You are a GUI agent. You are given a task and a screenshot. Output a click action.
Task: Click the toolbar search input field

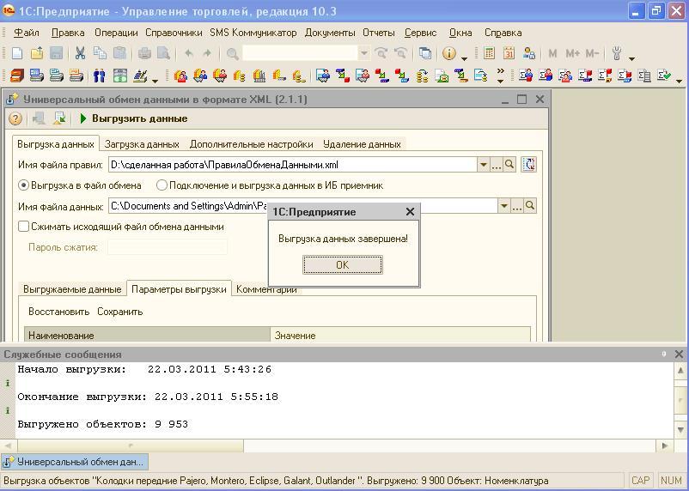pos(301,53)
